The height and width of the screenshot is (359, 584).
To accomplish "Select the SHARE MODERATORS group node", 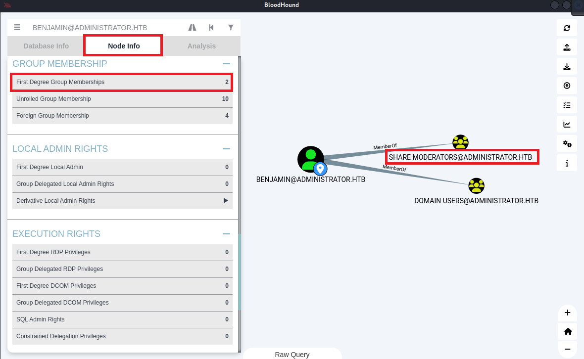I will coord(460,142).
